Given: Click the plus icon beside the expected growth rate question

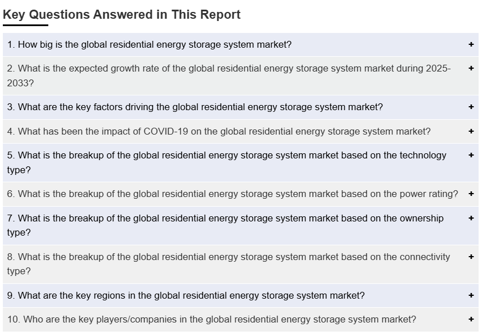Looking at the screenshot, I should click(471, 68).
